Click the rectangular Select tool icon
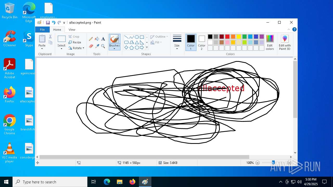The width and height of the screenshot is (333, 187). tap(62, 39)
